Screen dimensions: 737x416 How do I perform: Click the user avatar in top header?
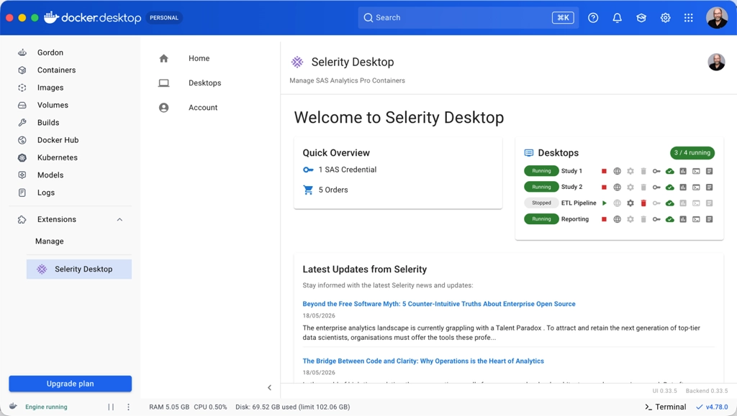click(x=717, y=18)
